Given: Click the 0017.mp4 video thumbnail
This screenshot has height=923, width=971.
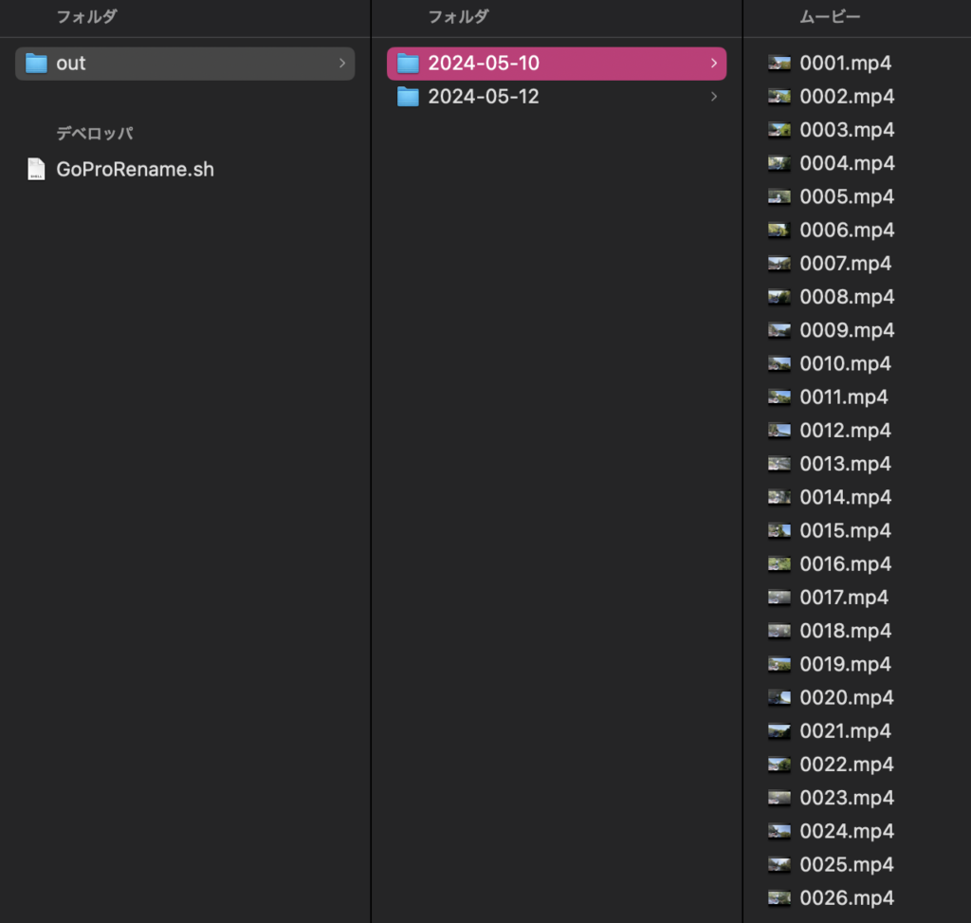Looking at the screenshot, I should coord(779,598).
